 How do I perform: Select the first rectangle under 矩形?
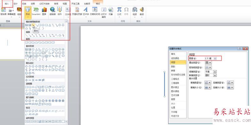pos(27,43)
